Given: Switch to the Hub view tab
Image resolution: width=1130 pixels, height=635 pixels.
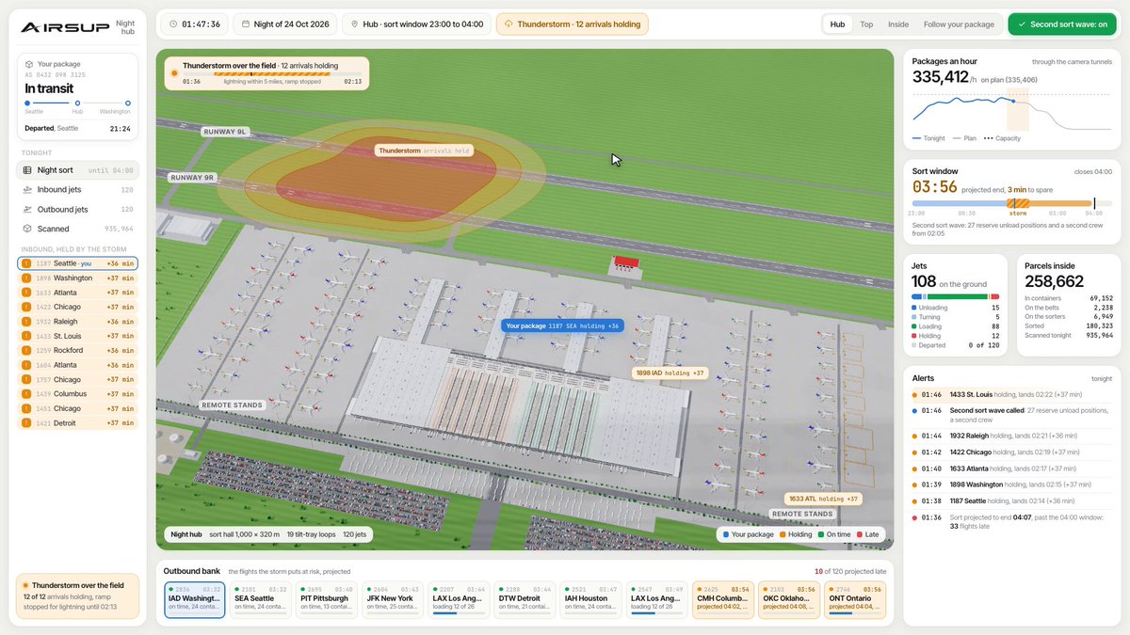Looking at the screenshot, I should (x=837, y=24).
